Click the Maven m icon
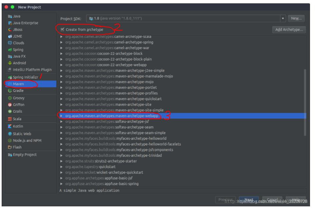Screen dimensions: 315x213 [x=10, y=84]
